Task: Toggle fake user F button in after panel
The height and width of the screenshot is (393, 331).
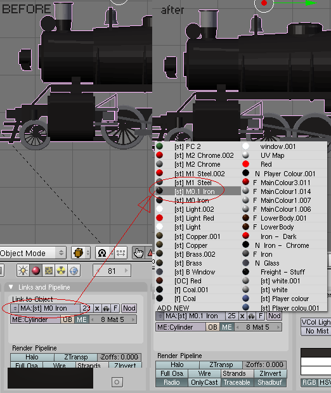Action: point(261,316)
